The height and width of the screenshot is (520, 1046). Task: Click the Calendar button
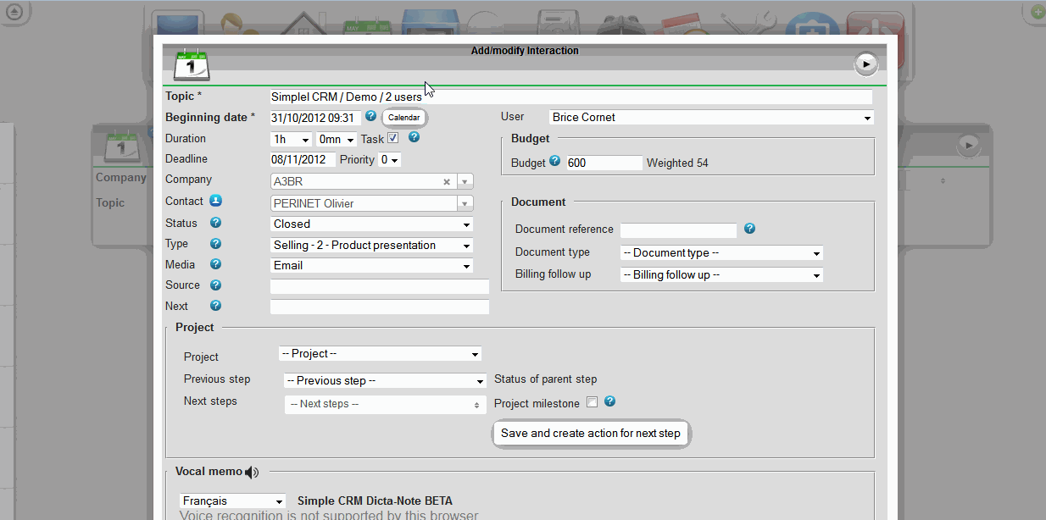click(x=404, y=118)
